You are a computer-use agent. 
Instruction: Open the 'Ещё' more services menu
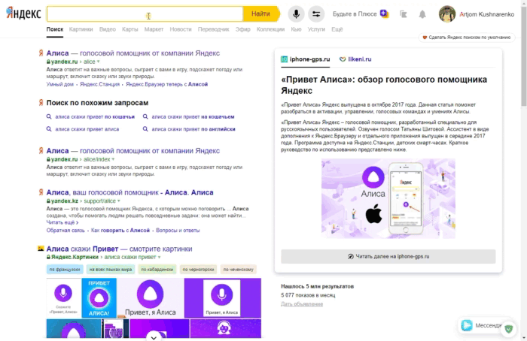click(x=337, y=29)
